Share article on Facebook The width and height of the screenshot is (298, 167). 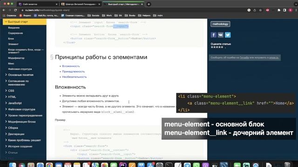213,35
